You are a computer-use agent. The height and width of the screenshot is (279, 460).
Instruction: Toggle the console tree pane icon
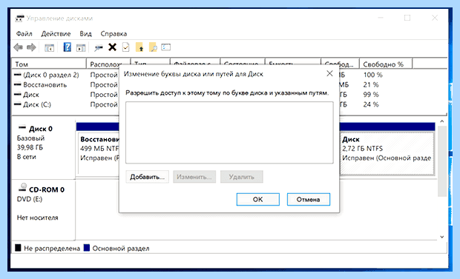tap(49, 47)
